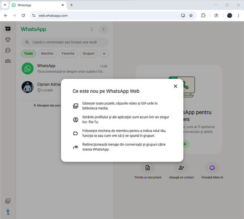Open the Channels icon in left sidebar
The image size is (244, 219).
(8, 50)
